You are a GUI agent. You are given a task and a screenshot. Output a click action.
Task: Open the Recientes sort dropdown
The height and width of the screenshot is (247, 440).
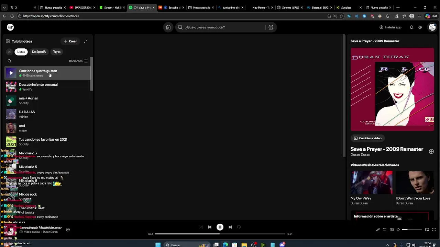point(78,61)
